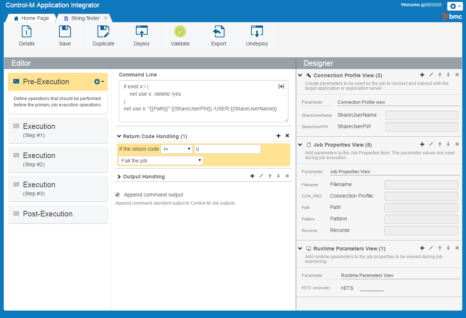This screenshot has height=318, width=466.
Task: Uncheck Append command output checkbox
Action: pyautogui.click(x=117, y=195)
